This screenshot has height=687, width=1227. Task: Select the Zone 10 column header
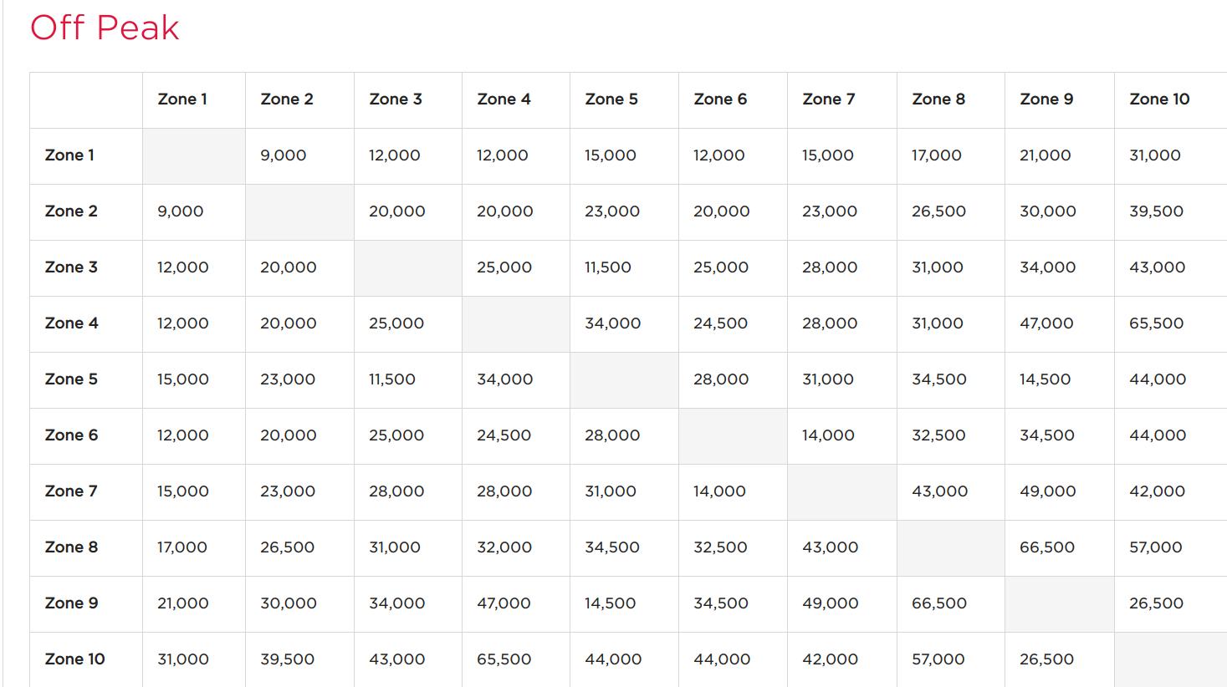[x=1159, y=99]
